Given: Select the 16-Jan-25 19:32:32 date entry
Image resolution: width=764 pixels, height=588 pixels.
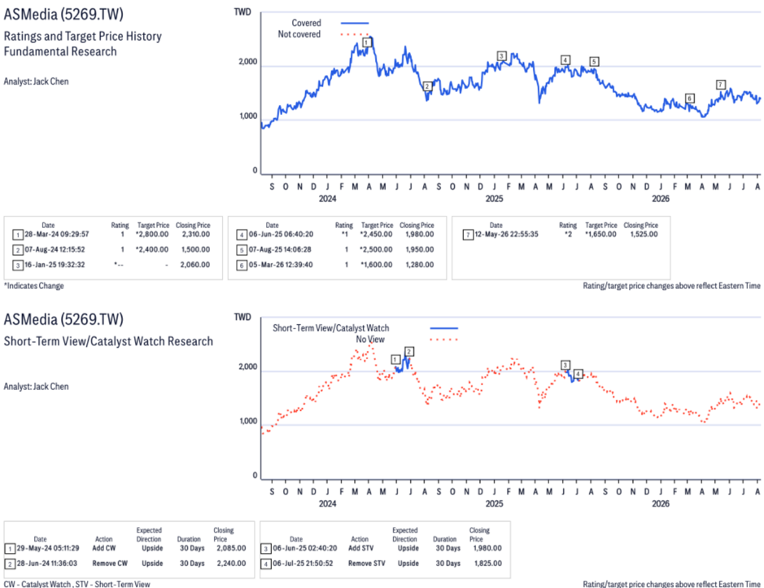Looking at the screenshot, I should [55, 265].
